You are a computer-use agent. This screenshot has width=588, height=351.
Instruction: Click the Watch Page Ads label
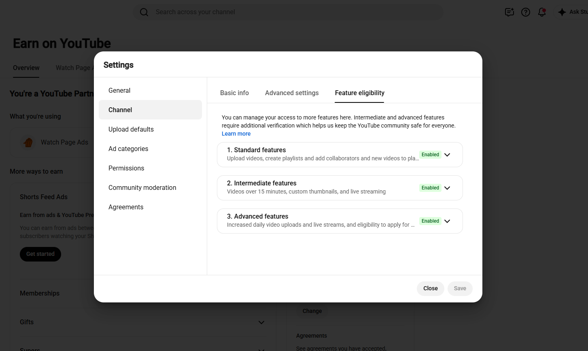(64, 142)
